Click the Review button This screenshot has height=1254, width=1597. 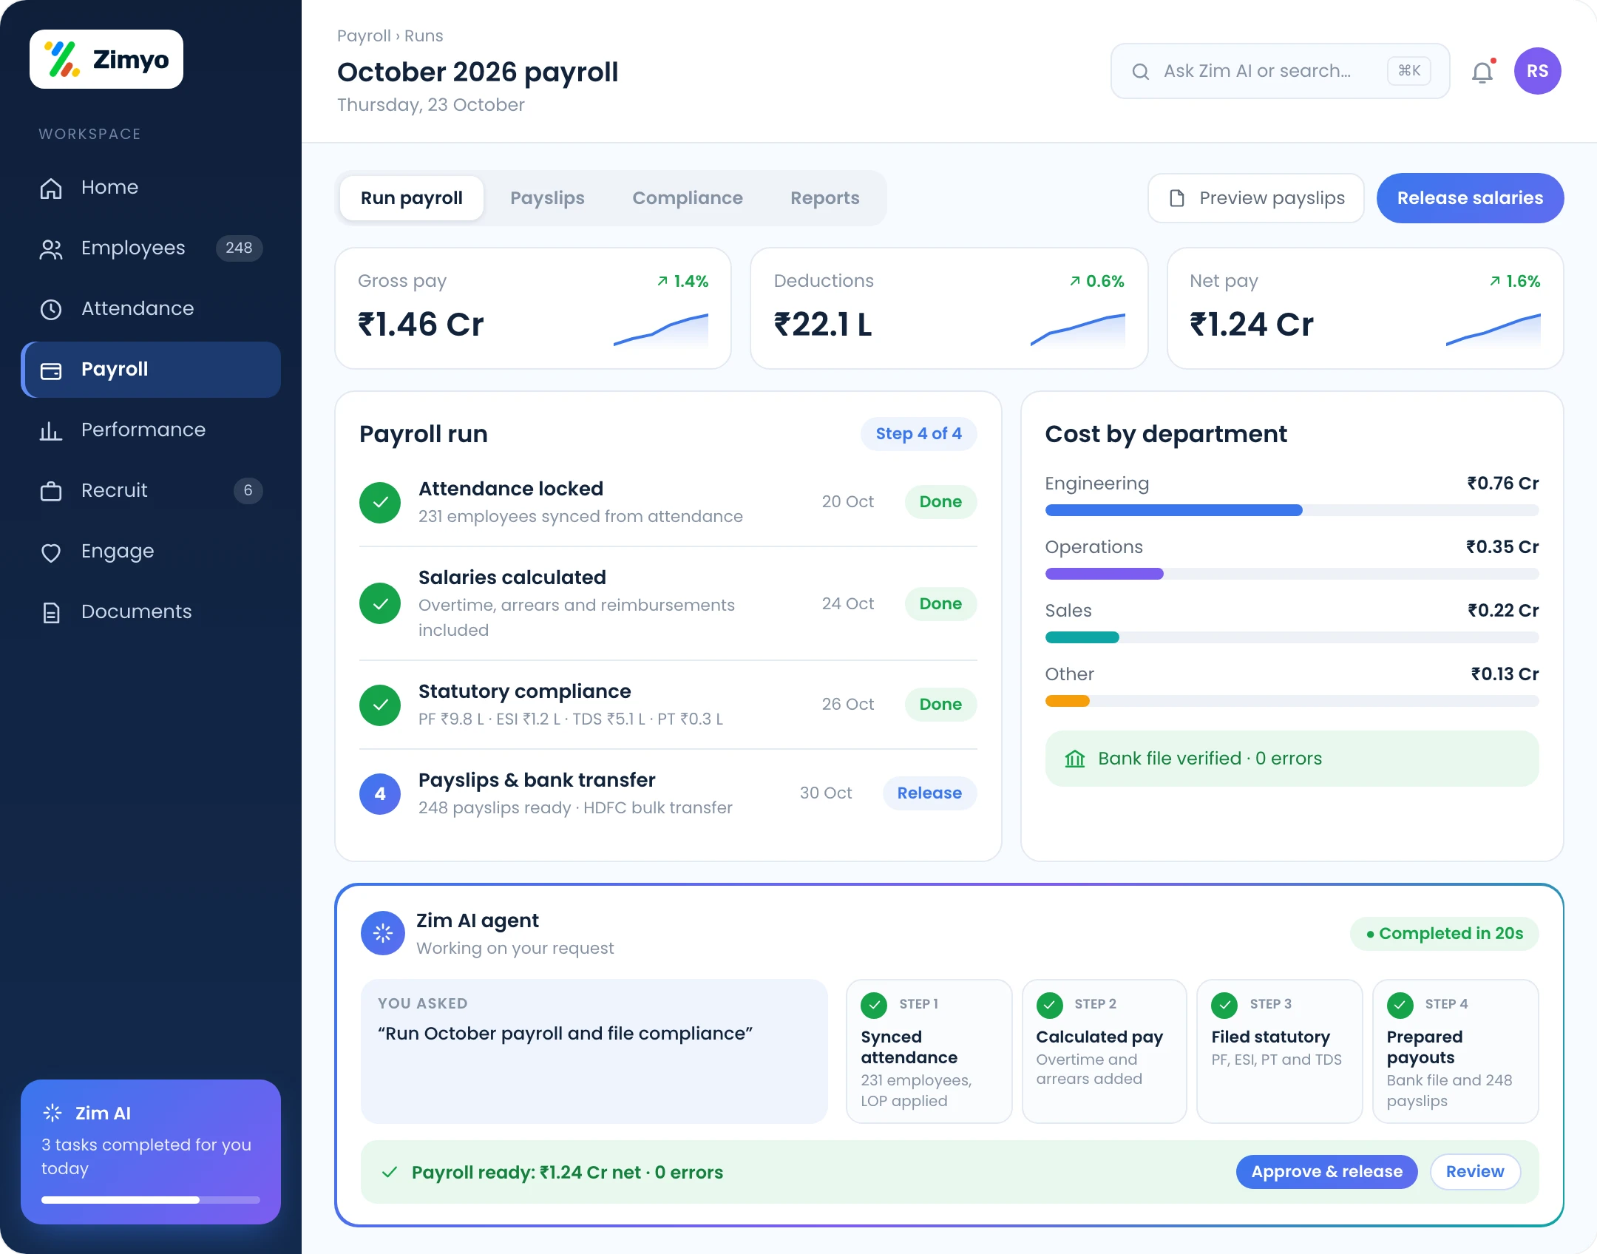1475,1172
